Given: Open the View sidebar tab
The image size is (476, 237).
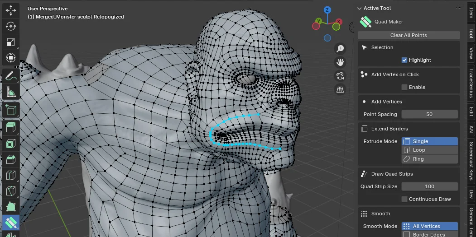Looking at the screenshot, I should 471,53.
